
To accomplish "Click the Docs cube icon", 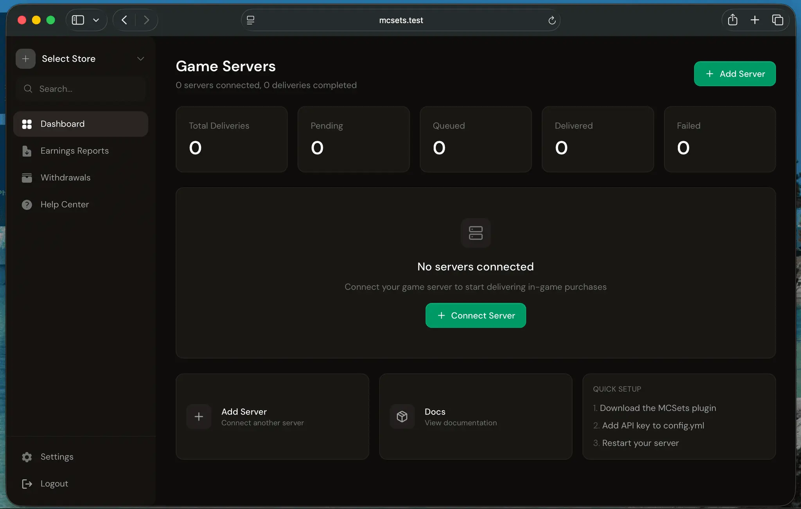I will (402, 416).
